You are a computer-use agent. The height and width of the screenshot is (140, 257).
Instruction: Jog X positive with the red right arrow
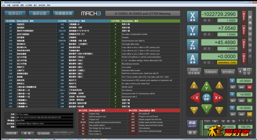pos(218,98)
